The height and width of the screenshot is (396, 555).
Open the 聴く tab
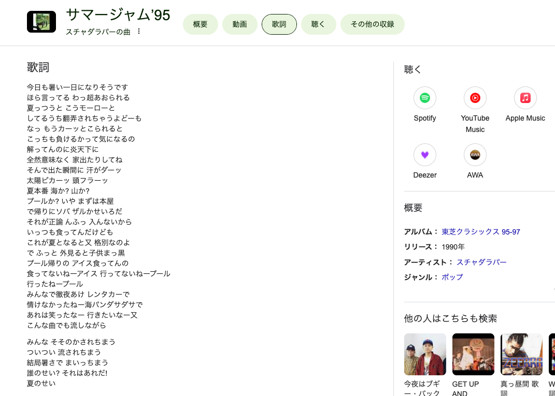click(x=318, y=24)
